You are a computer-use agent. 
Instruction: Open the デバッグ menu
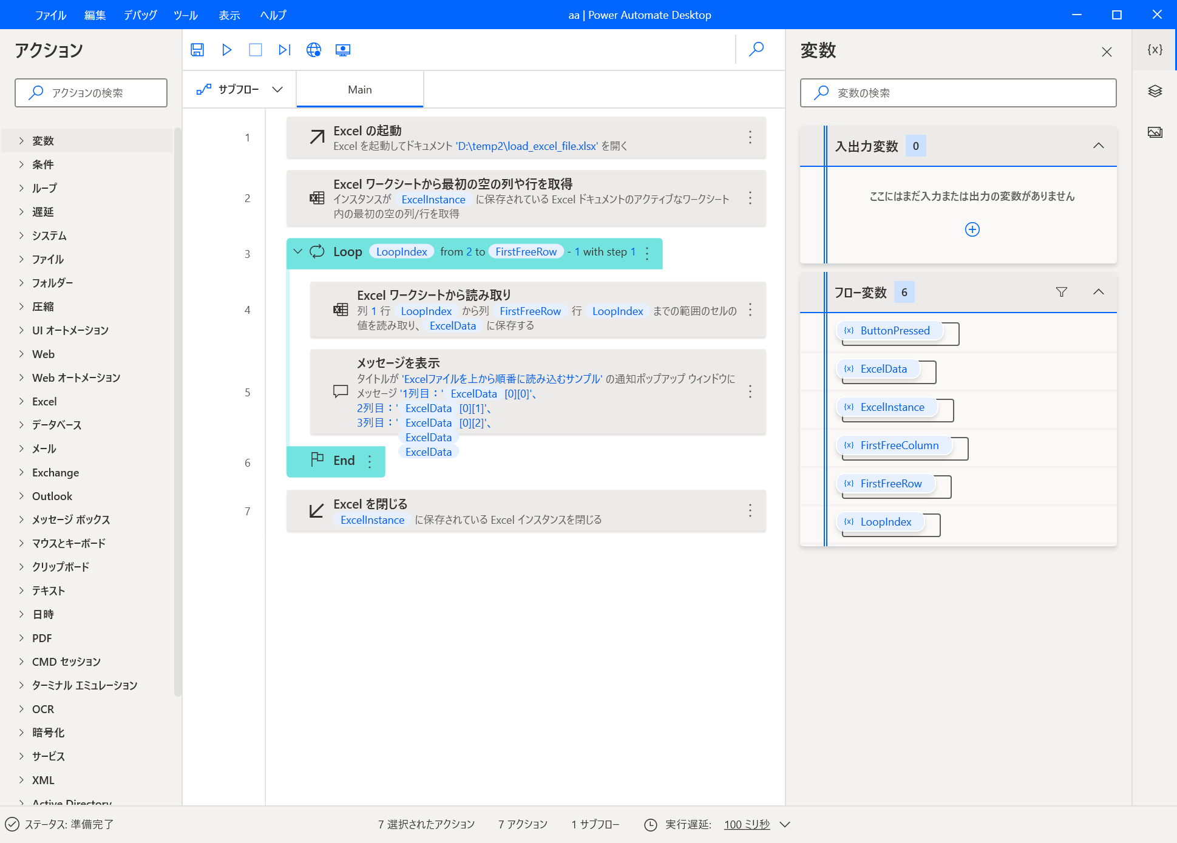(140, 15)
